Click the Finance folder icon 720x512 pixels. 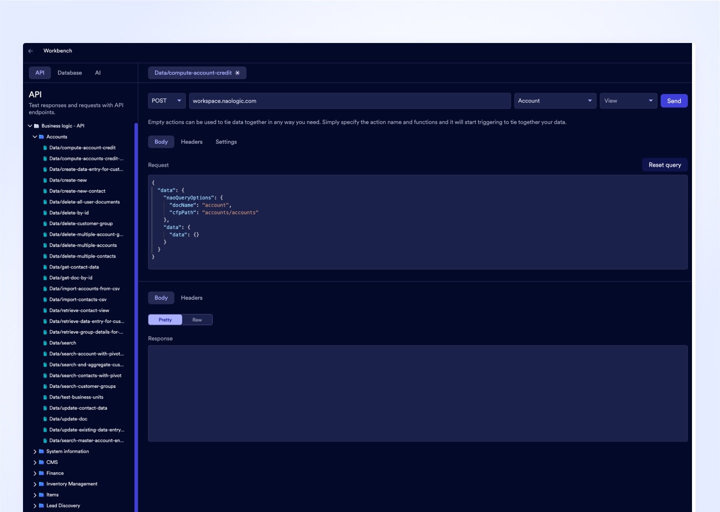[x=41, y=473]
